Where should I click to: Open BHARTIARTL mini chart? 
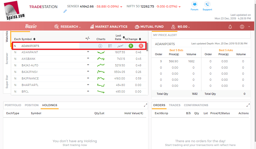pyautogui.click(x=101, y=85)
